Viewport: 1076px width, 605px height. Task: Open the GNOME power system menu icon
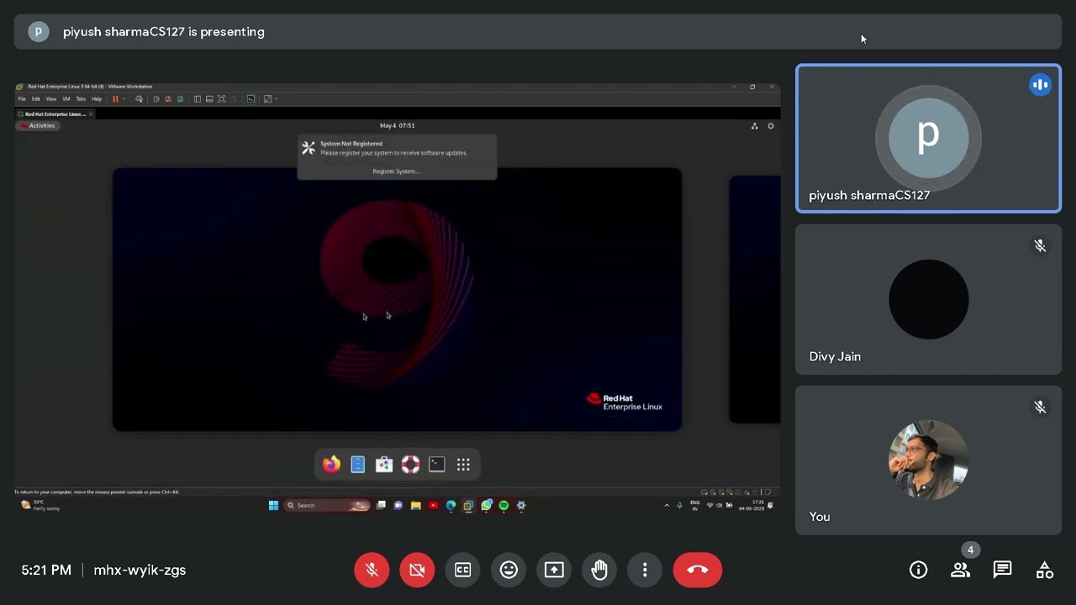point(770,126)
